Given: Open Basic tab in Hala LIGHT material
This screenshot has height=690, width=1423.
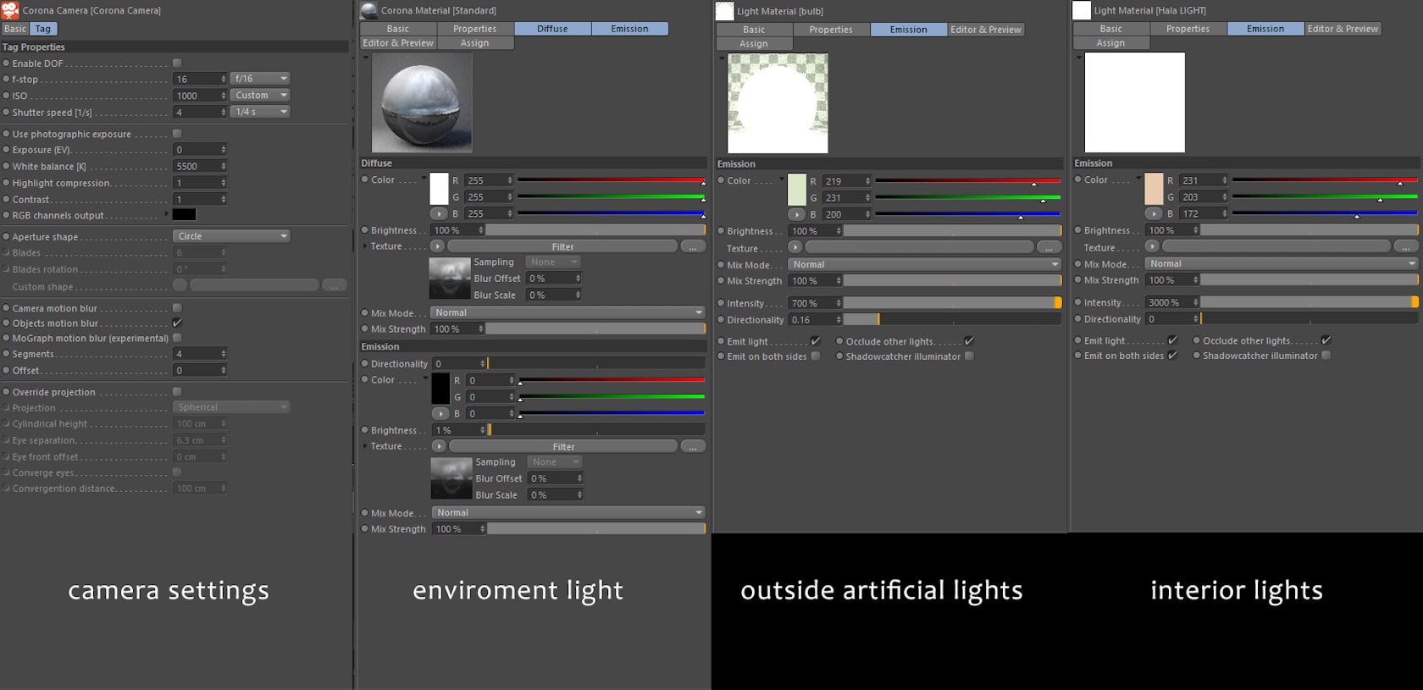Looking at the screenshot, I should coord(1111,29).
